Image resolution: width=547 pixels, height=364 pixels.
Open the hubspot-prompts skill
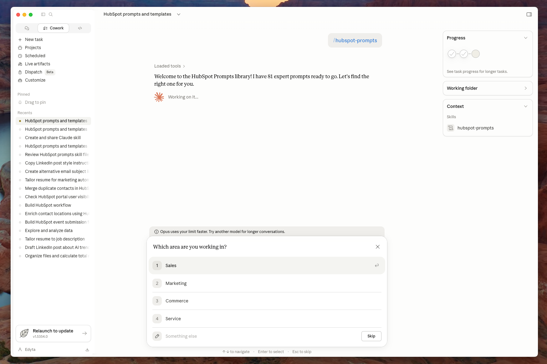coord(476,128)
